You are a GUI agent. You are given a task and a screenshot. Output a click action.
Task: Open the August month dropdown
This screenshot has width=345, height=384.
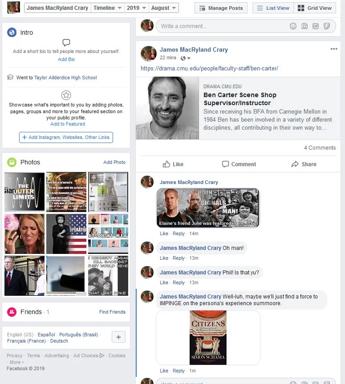(x=163, y=8)
